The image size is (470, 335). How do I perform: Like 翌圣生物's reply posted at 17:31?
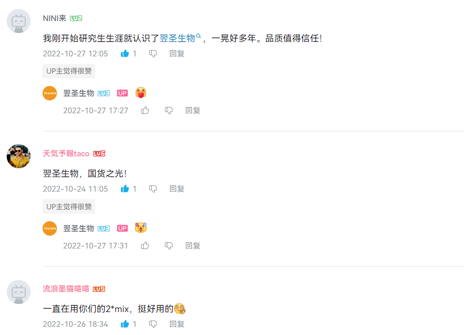145,246
